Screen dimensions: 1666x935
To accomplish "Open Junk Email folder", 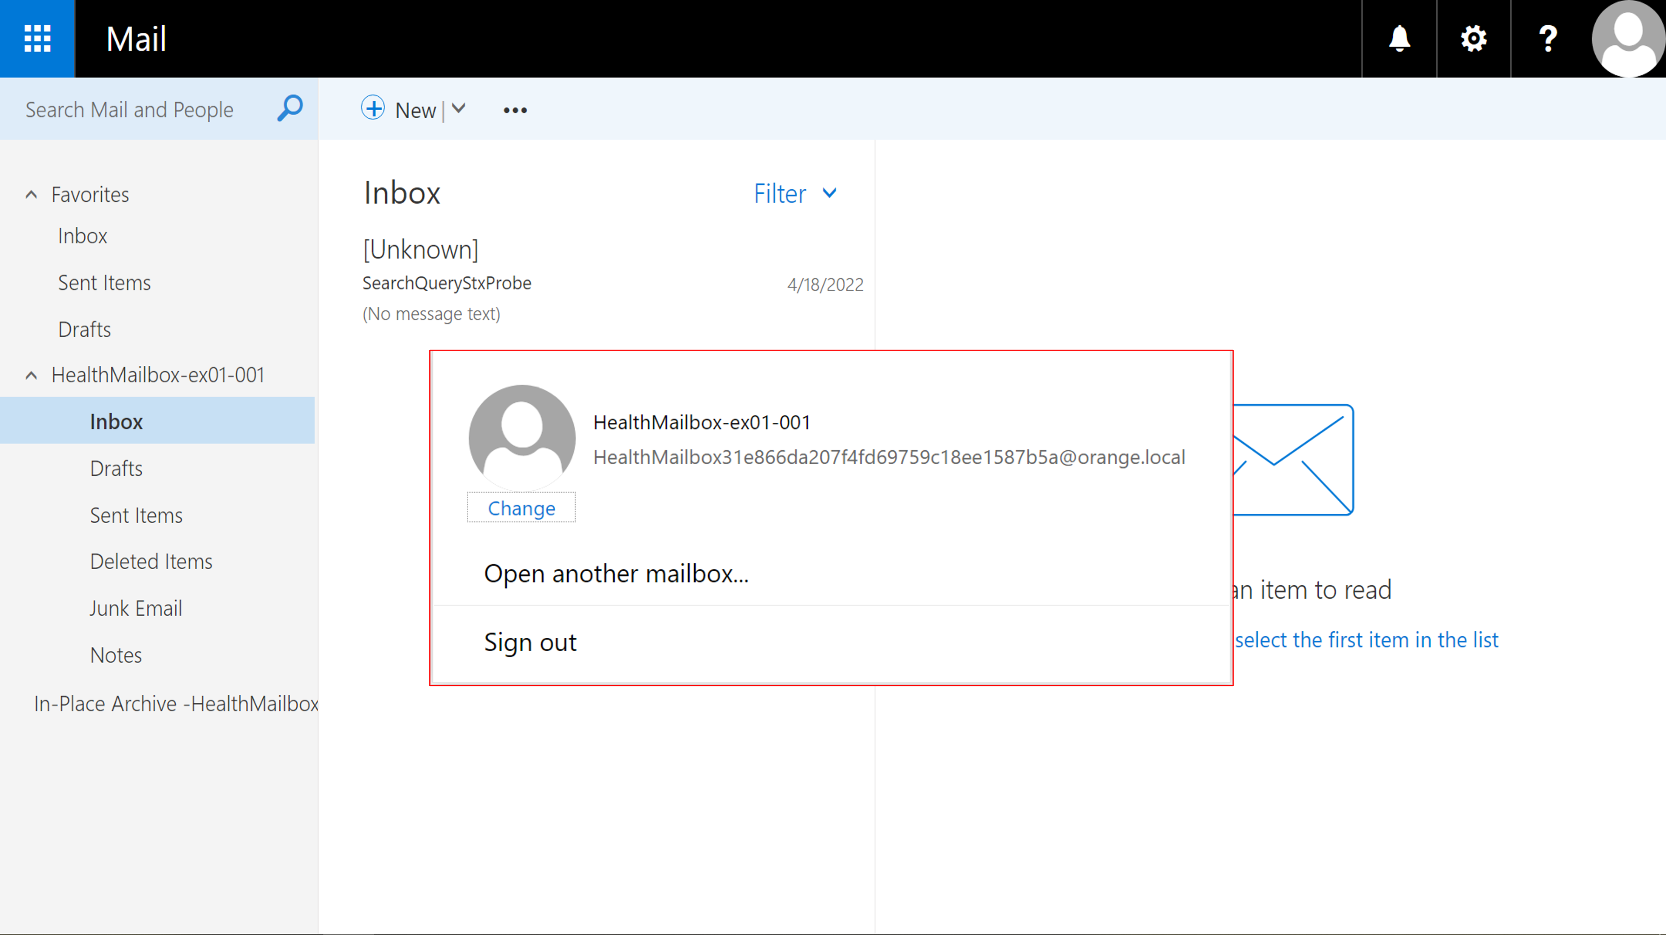I will [135, 609].
